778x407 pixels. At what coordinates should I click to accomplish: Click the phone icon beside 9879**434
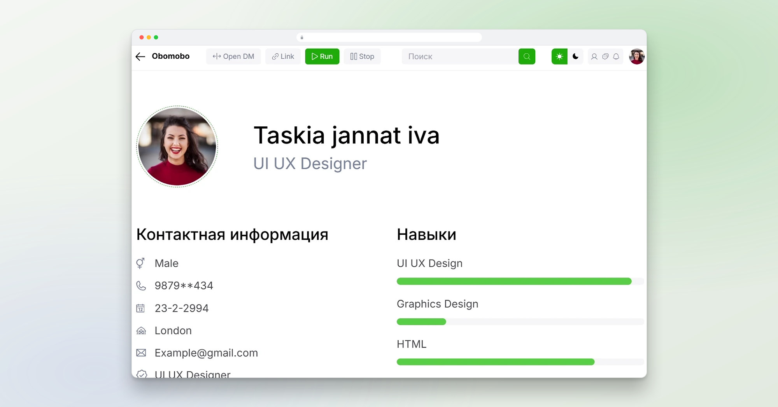point(141,286)
